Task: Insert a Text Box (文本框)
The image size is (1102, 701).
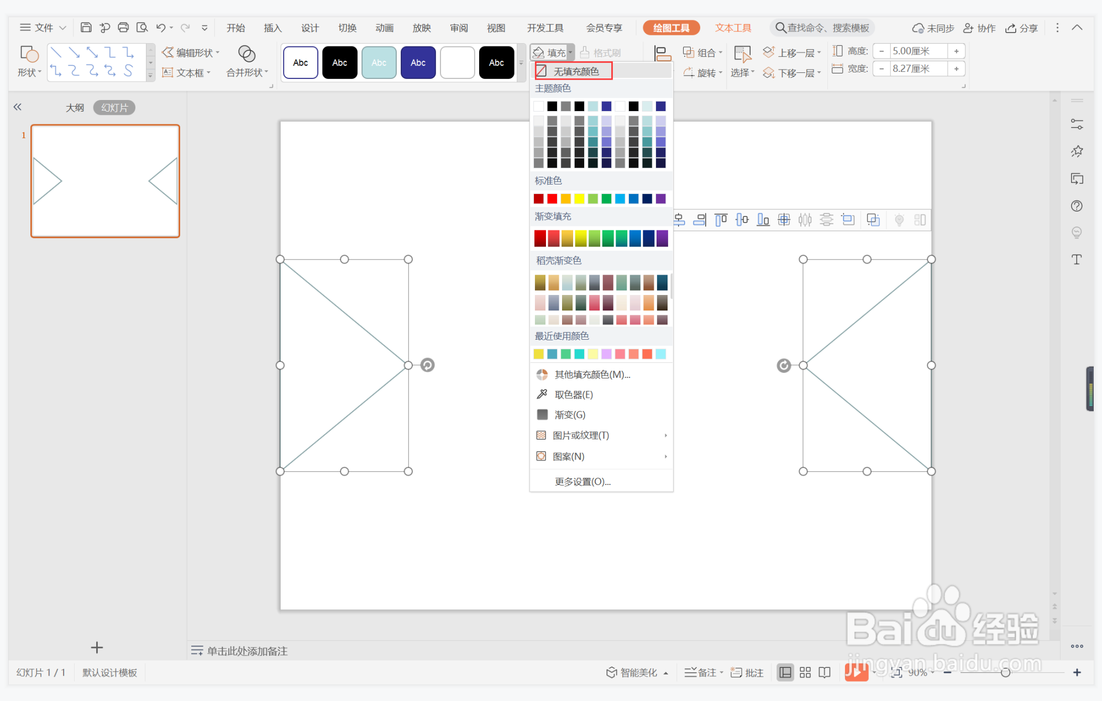Action: [x=186, y=73]
